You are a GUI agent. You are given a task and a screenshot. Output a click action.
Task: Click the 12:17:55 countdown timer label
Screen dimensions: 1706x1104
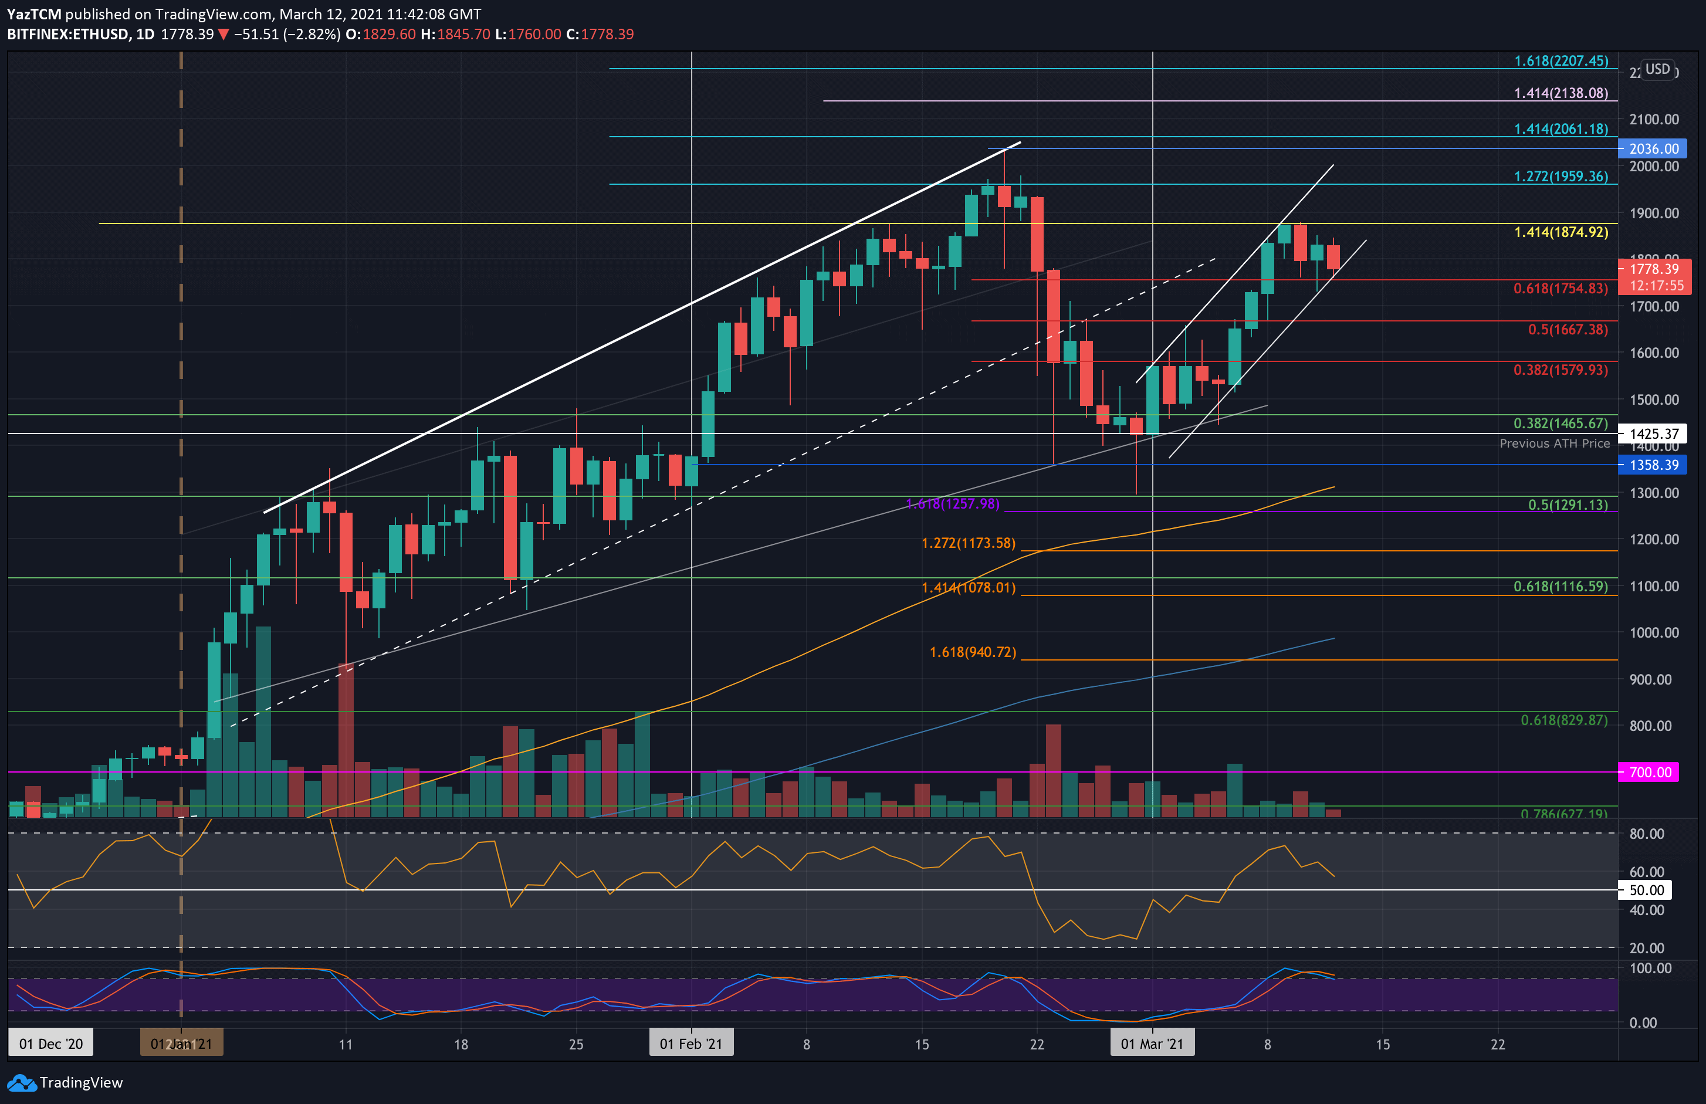[1656, 285]
